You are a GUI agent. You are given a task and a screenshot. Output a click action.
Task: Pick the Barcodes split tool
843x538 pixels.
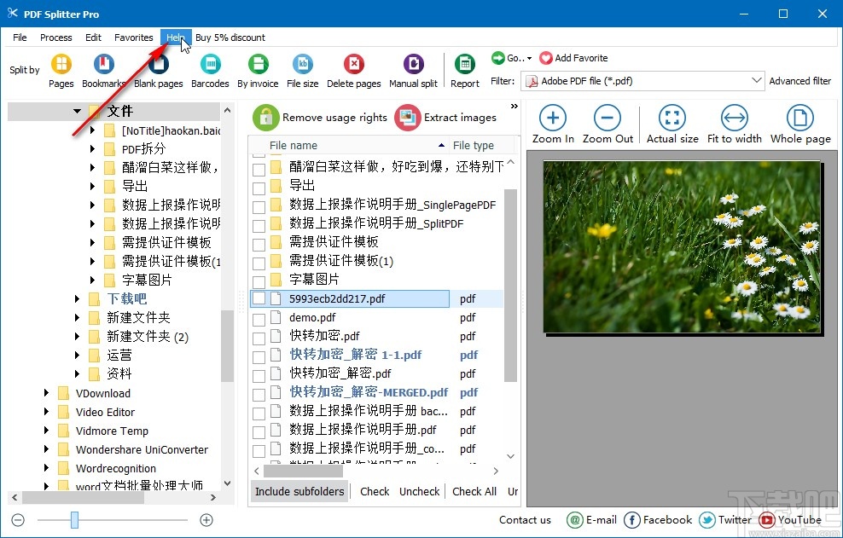[210, 65]
